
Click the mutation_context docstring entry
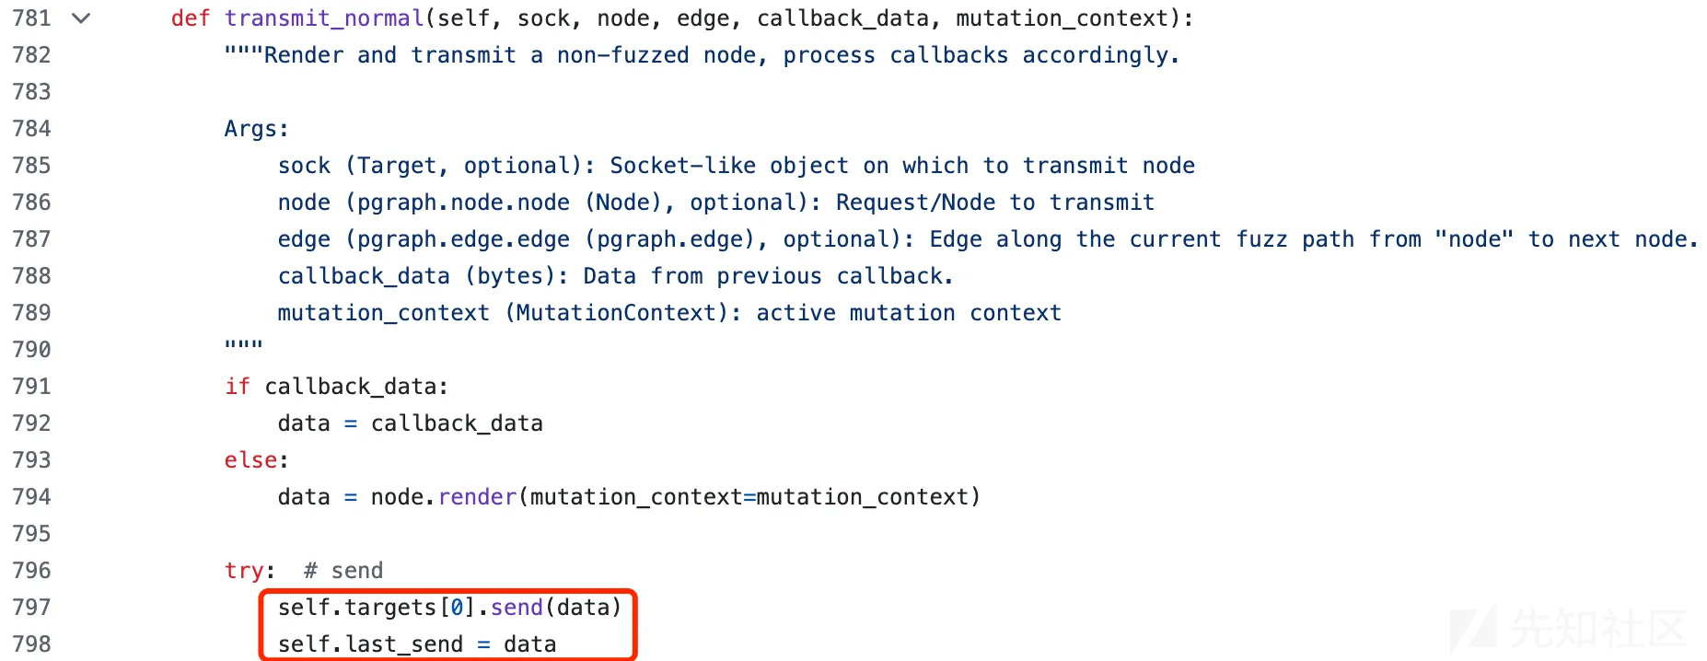click(x=669, y=313)
